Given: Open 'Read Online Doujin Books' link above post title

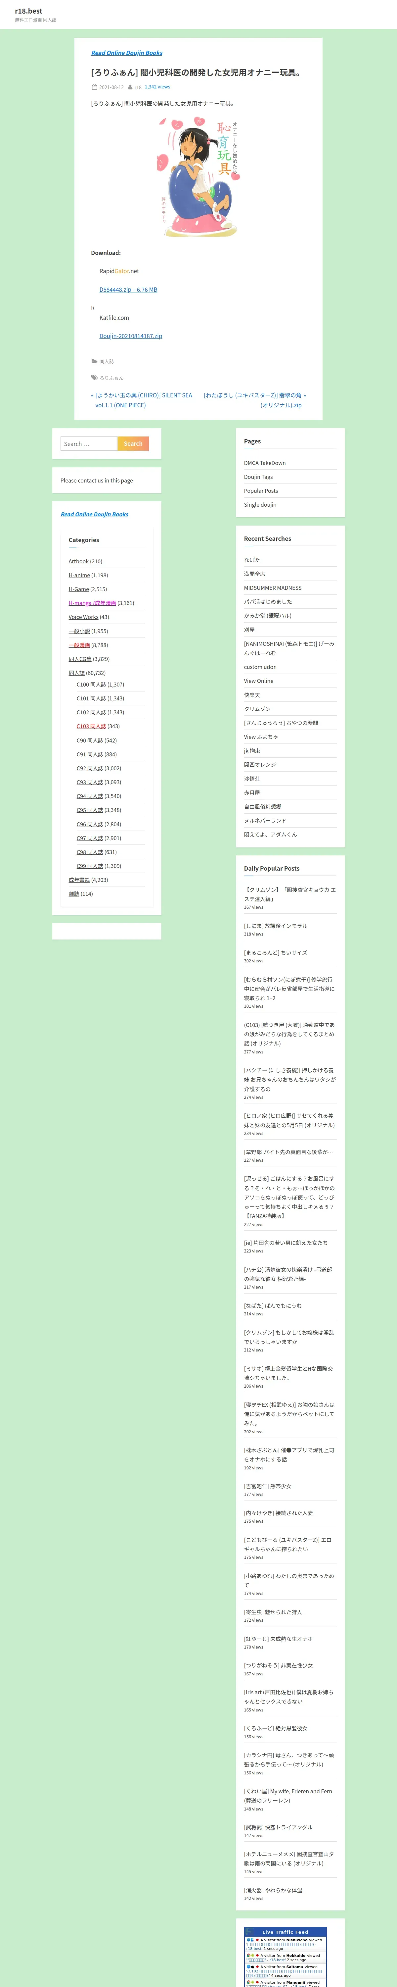Looking at the screenshot, I should [126, 53].
